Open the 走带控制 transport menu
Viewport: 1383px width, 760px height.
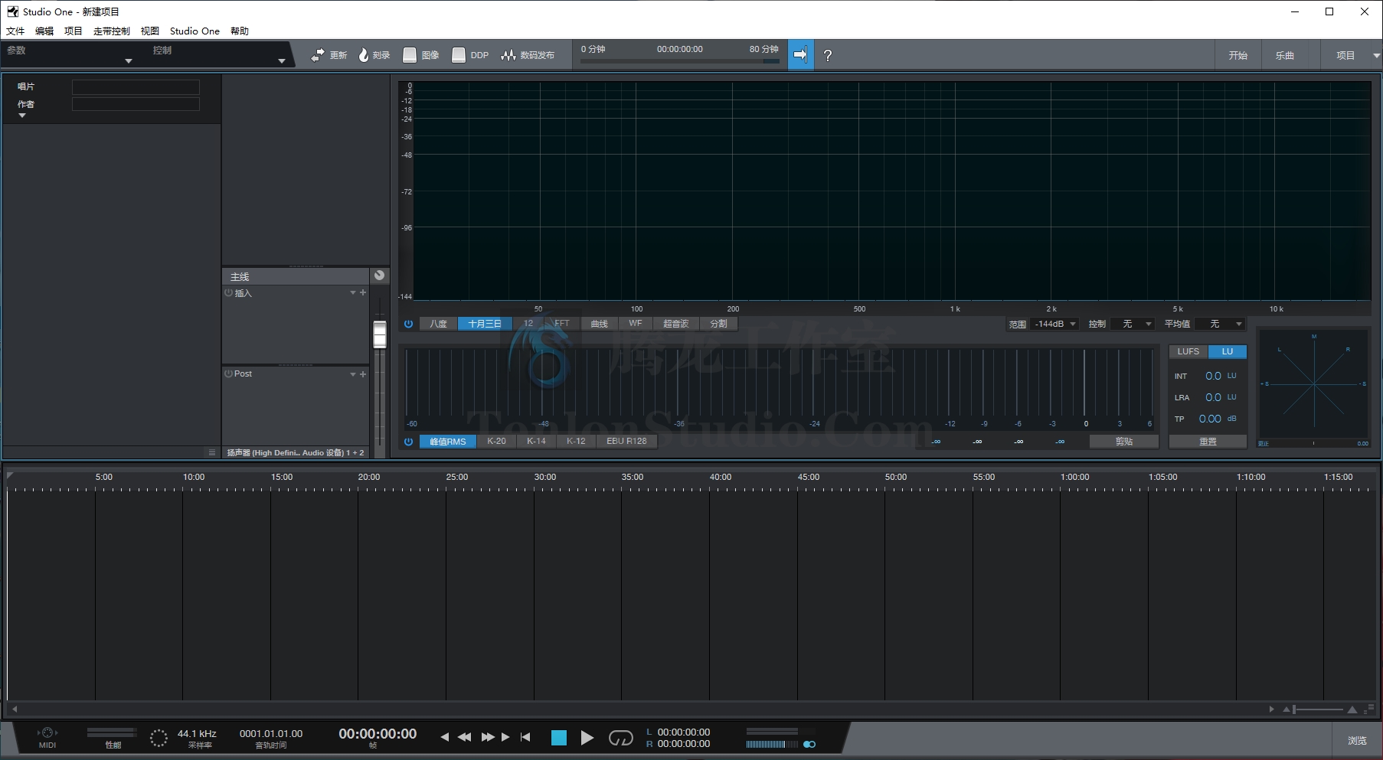pos(112,31)
